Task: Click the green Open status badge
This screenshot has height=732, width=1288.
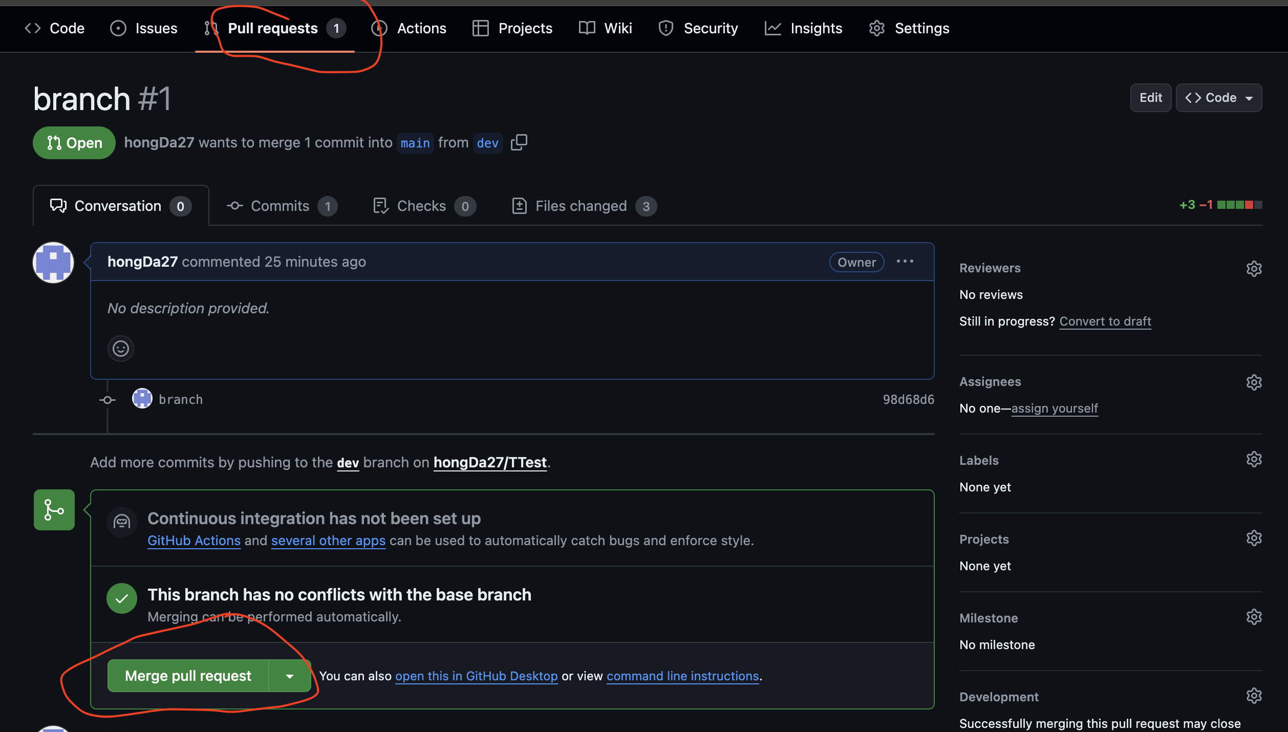Action: [74, 142]
